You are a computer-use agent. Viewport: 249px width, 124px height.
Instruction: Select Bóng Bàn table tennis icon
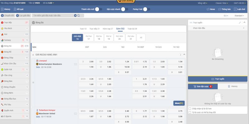[2, 81]
